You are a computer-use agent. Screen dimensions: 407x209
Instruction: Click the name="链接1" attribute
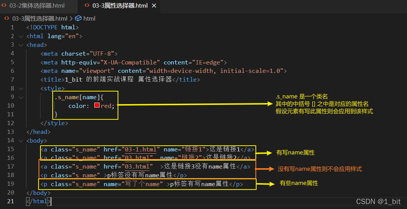[184, 150]
